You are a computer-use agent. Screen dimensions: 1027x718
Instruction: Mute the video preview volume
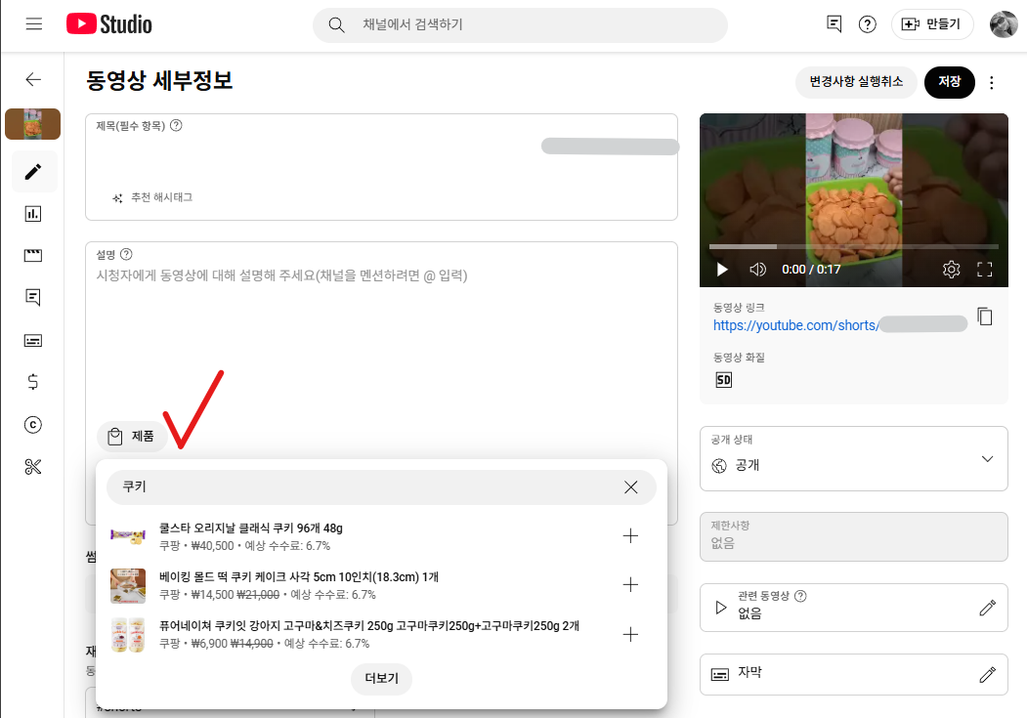coord(758,269)
